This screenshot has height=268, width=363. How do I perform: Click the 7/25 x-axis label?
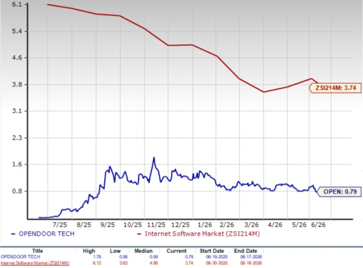click(x=60, y=225)
